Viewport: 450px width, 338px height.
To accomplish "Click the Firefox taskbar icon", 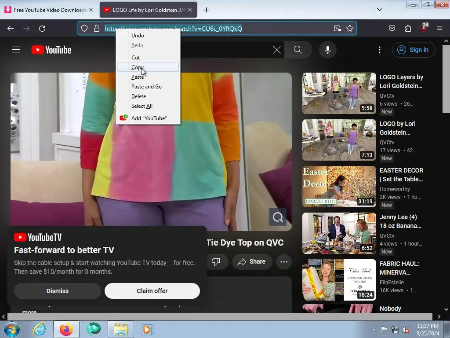I will click(x=66, y=329).
